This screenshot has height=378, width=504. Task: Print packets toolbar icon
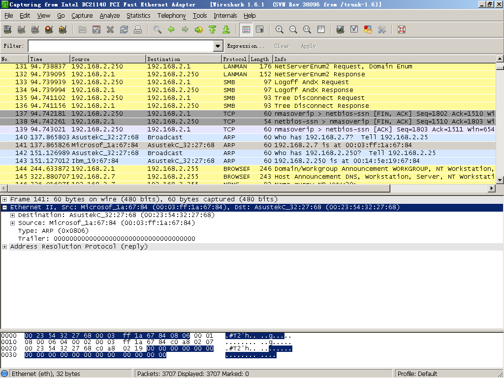pos(138,30)
